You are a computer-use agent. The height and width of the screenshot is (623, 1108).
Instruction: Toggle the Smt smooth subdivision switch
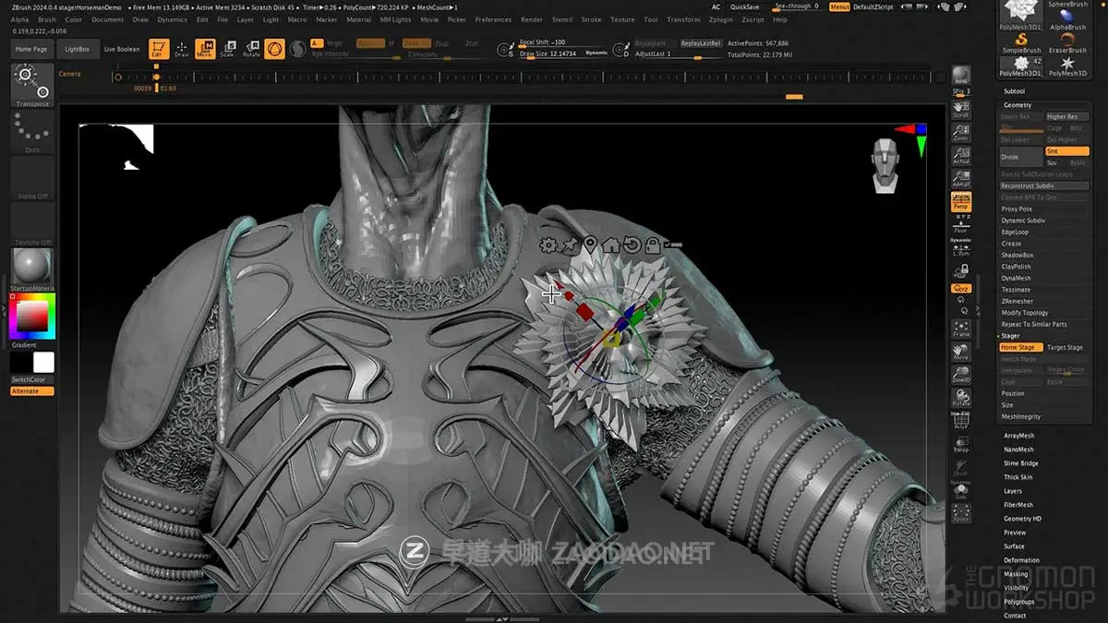coord(1067,150)
